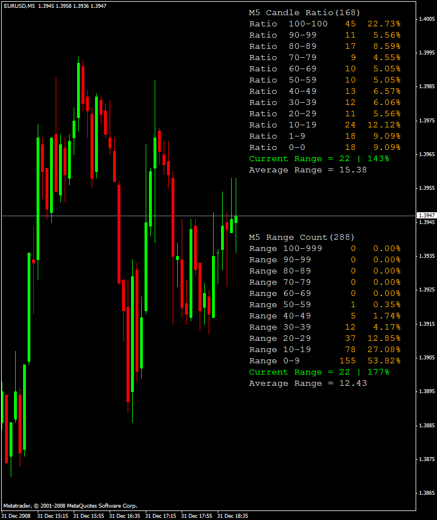Click the Ratio 40-49 row
The height and width of the screenshot is (520, 437).
pos(325,91)
